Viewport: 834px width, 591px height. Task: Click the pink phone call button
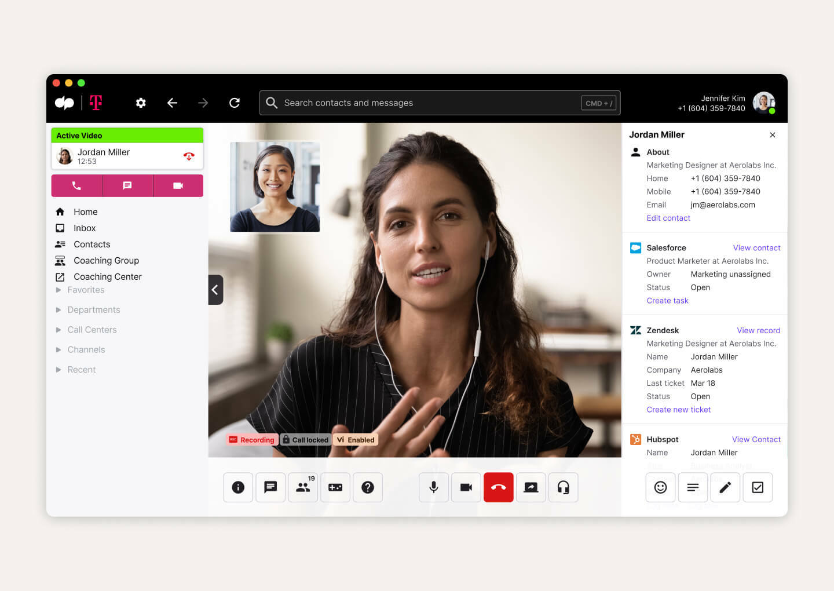click(76, 185)
